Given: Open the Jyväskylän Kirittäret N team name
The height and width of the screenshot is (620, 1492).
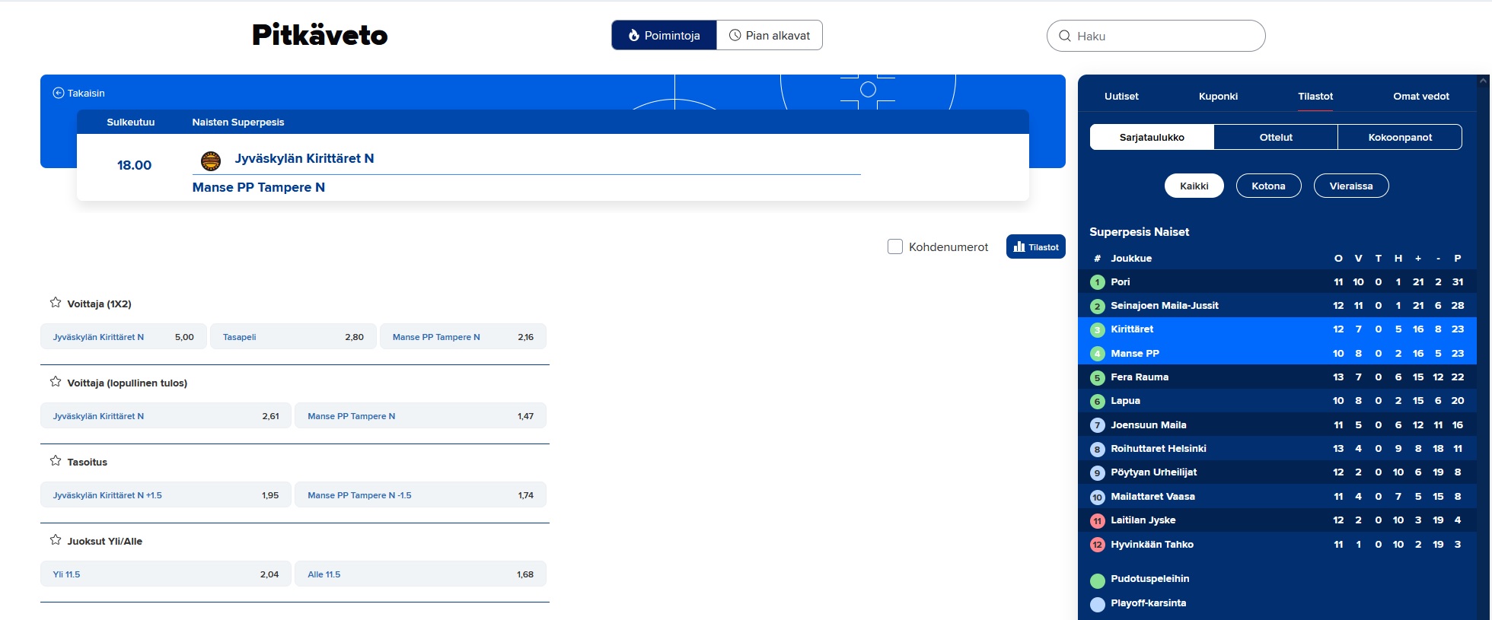Looking at the screenshot, I should pyautogui.click(x=304, y=158).
